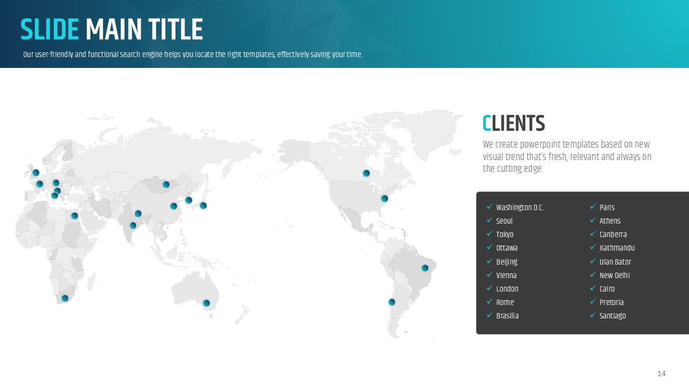The width and height of the screenshot is (689, 388).
Task: Click the CLIENTS heading
Action: (514, 124)
